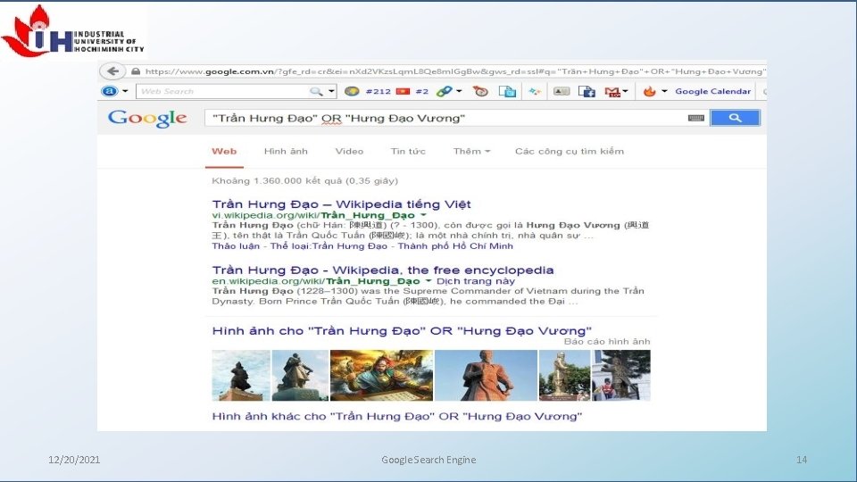Click the Alexa toolbar logo icon
This screenshot has height=482, width=857.
[110, 91]
